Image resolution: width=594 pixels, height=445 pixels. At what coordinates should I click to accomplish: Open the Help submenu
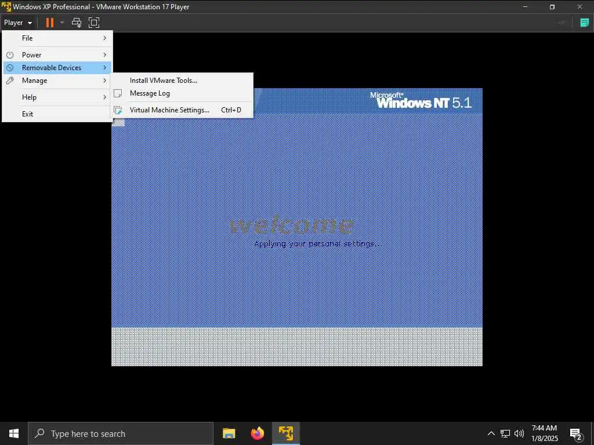(57, 97)
